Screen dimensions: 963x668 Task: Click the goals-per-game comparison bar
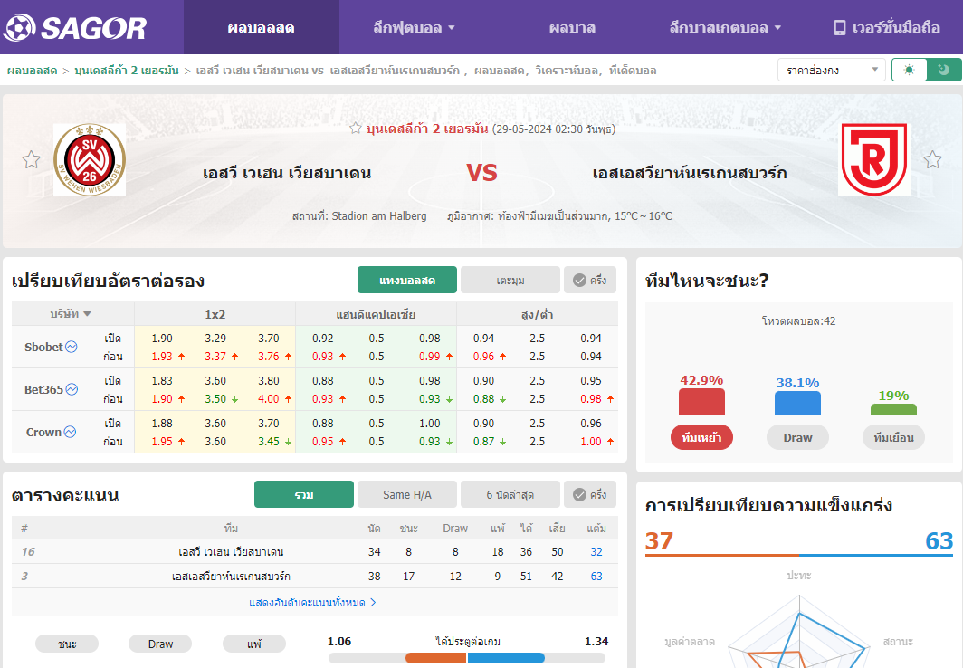tap(467, 658)
